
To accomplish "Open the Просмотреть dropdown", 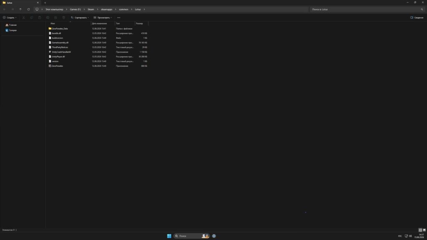I will pyautogui.click(x=103, y=17).
